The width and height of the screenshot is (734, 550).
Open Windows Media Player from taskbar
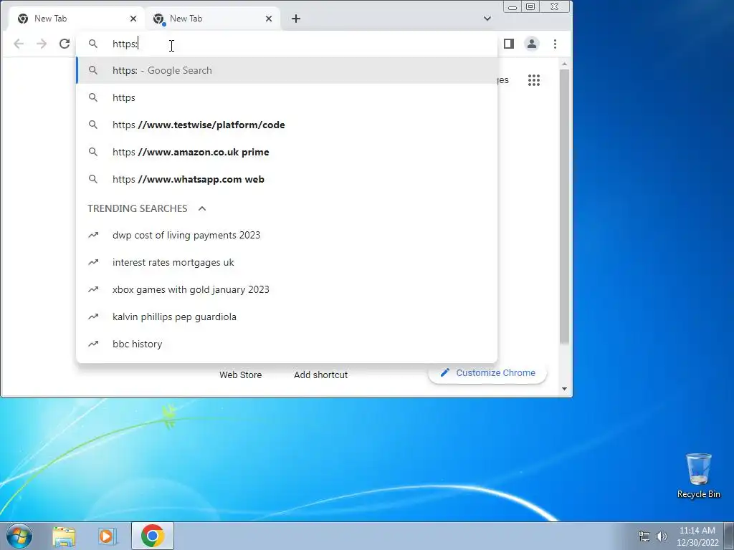point(108,536)
